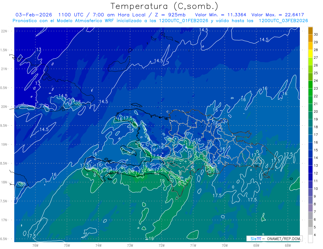Viewport: 323px width, 249px height.
Task: Click the white legend swatch below 4
Action: click(310, 239)
